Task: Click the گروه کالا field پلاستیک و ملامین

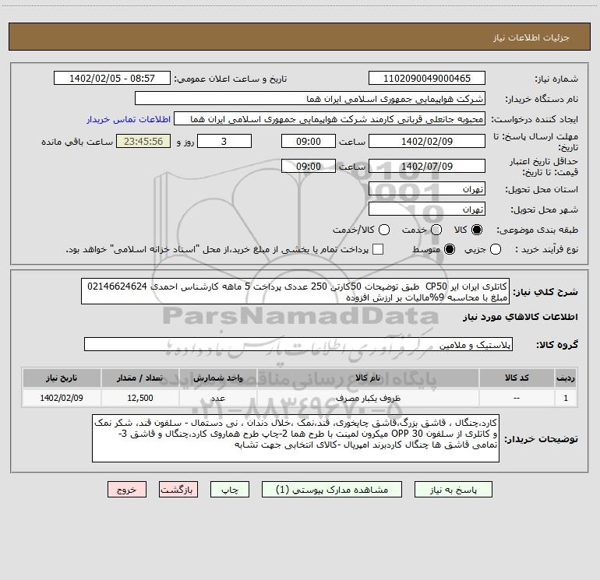Action: click(298, 344)
